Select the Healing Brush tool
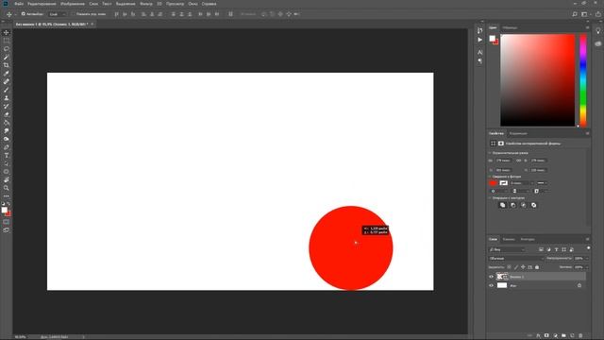 (x=7, y=82)
